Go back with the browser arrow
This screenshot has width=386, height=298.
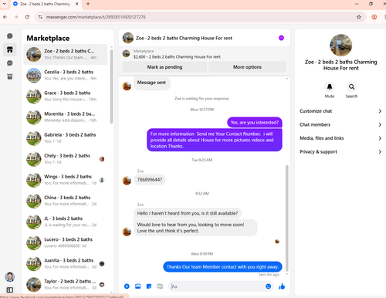click(5, 17)
